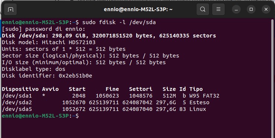
Task: Open a new terminal tab
Action: pyautogui.click(x=10, y=9)
